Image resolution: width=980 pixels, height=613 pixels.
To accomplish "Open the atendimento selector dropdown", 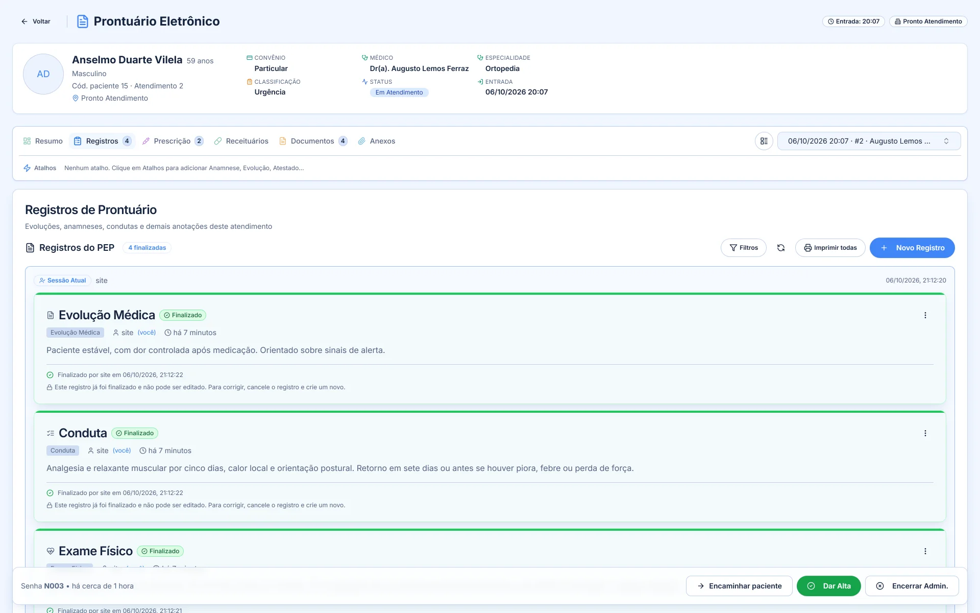I will pyautogui.click(x=869, y=141).
